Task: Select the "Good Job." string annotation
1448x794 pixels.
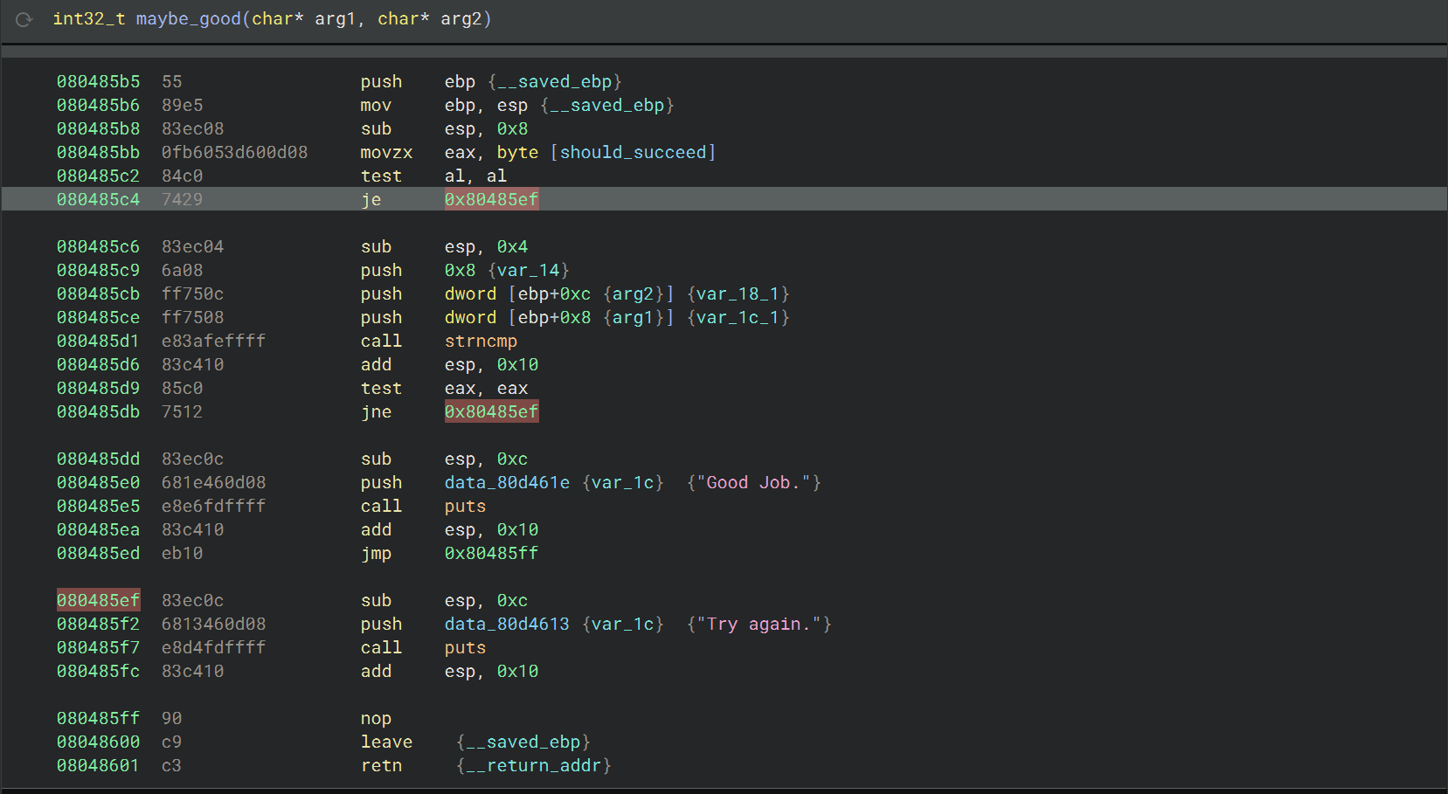Action: tap(753, 482)
